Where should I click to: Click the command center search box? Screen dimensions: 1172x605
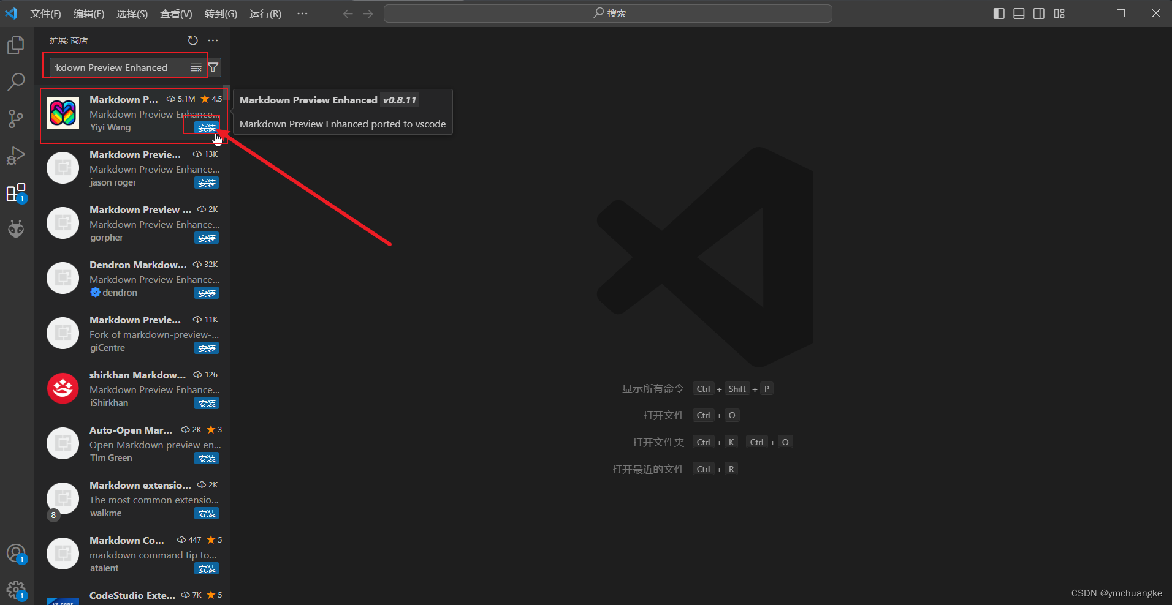coord(607,13)
